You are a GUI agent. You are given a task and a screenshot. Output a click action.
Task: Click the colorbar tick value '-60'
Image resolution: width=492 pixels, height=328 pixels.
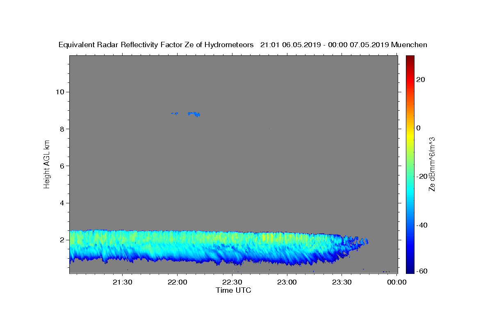[x=422, y=271]
